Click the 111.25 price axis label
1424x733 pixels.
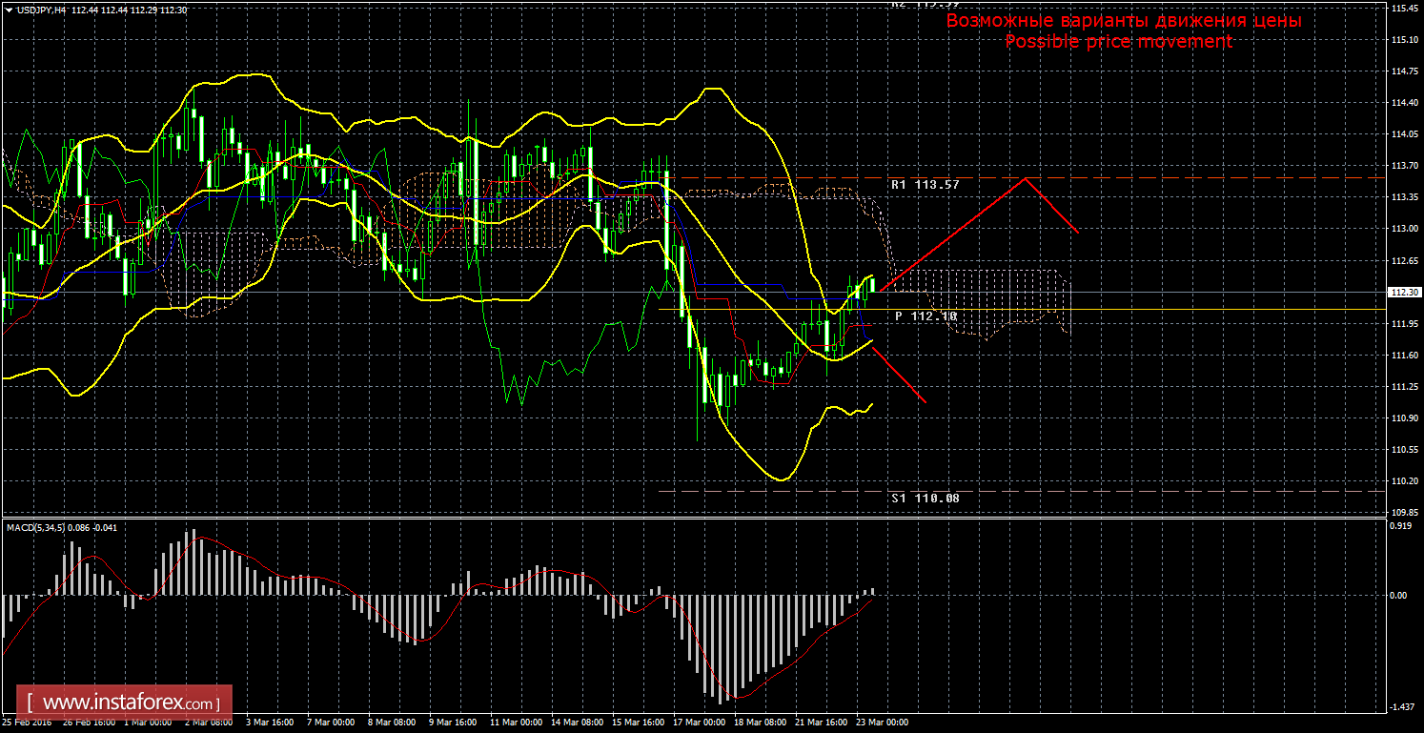pyautogui.click(x=1405, y=387)
